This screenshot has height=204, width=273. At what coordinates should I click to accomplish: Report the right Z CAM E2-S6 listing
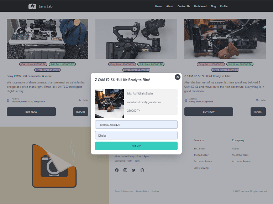tap(258, 112)
